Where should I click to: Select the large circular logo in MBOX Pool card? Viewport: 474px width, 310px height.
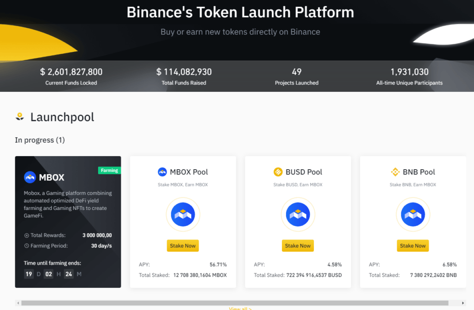click(183, 215)
